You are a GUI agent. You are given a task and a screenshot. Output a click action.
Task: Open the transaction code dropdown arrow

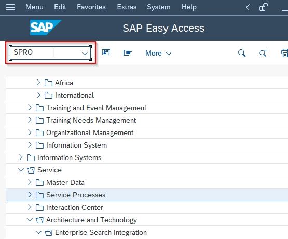point(85,54)
